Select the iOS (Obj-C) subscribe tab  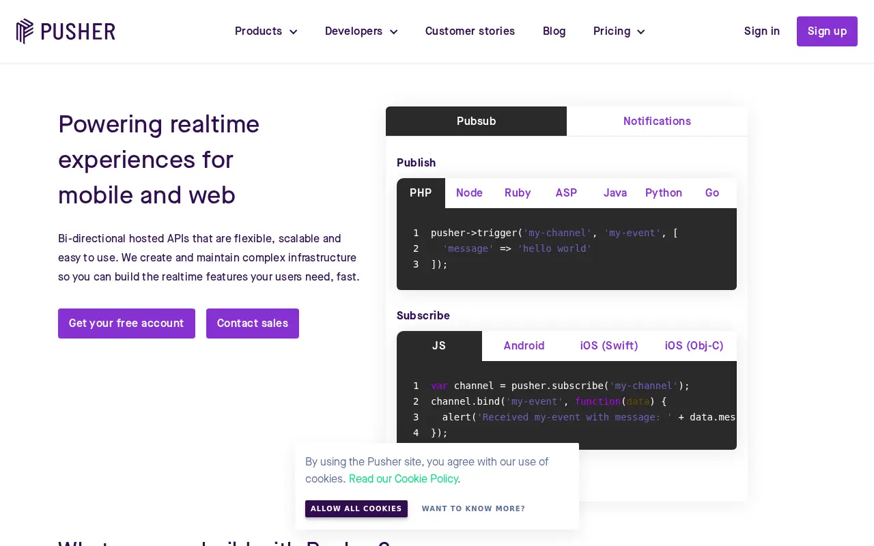[694, 346]
